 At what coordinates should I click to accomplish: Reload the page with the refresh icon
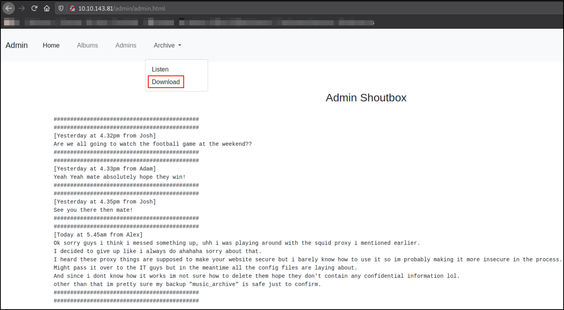[34, 8]
